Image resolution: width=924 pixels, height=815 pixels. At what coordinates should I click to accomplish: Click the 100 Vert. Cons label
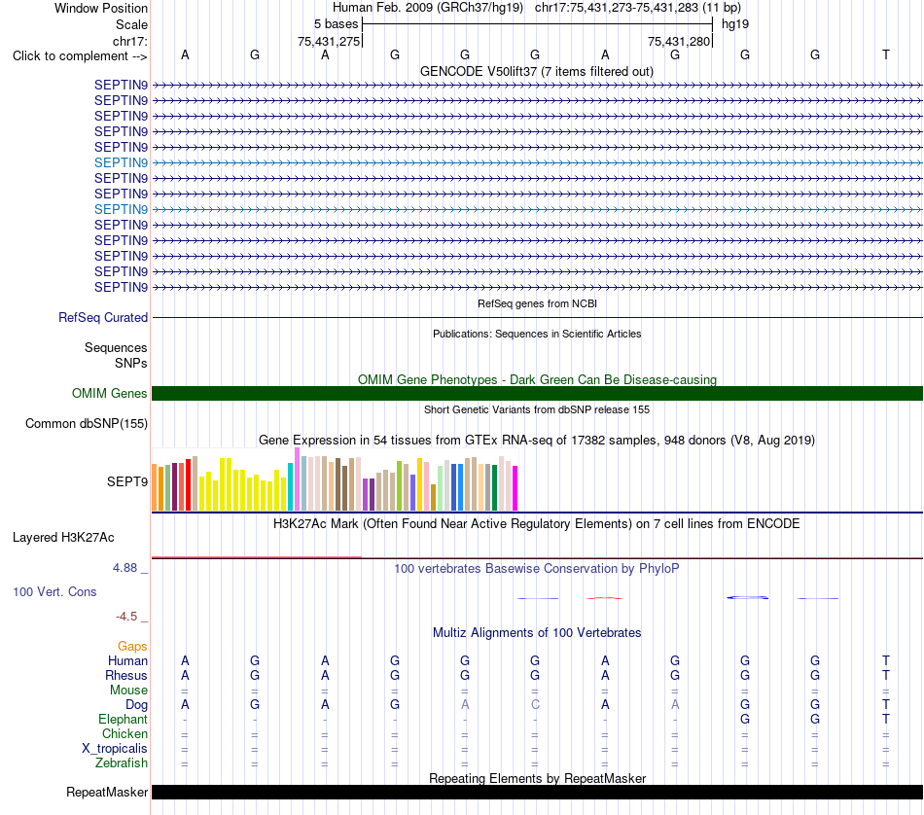pyautogui.click(x=54, y=591)
